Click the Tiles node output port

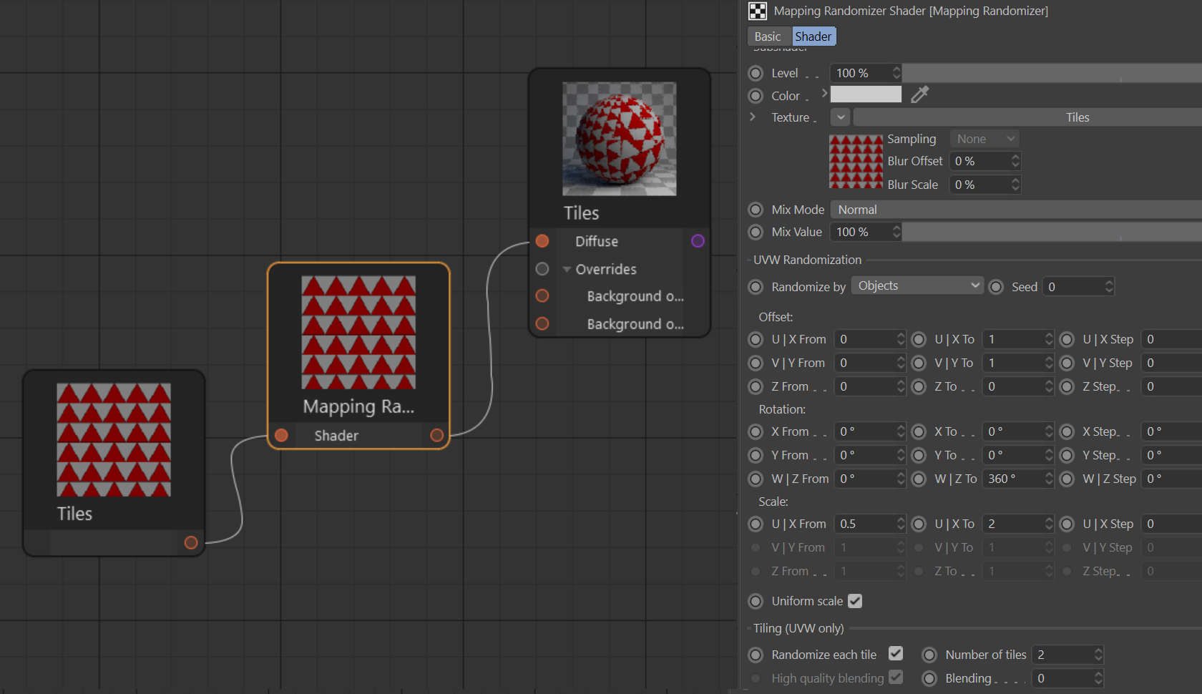(191, 542)
